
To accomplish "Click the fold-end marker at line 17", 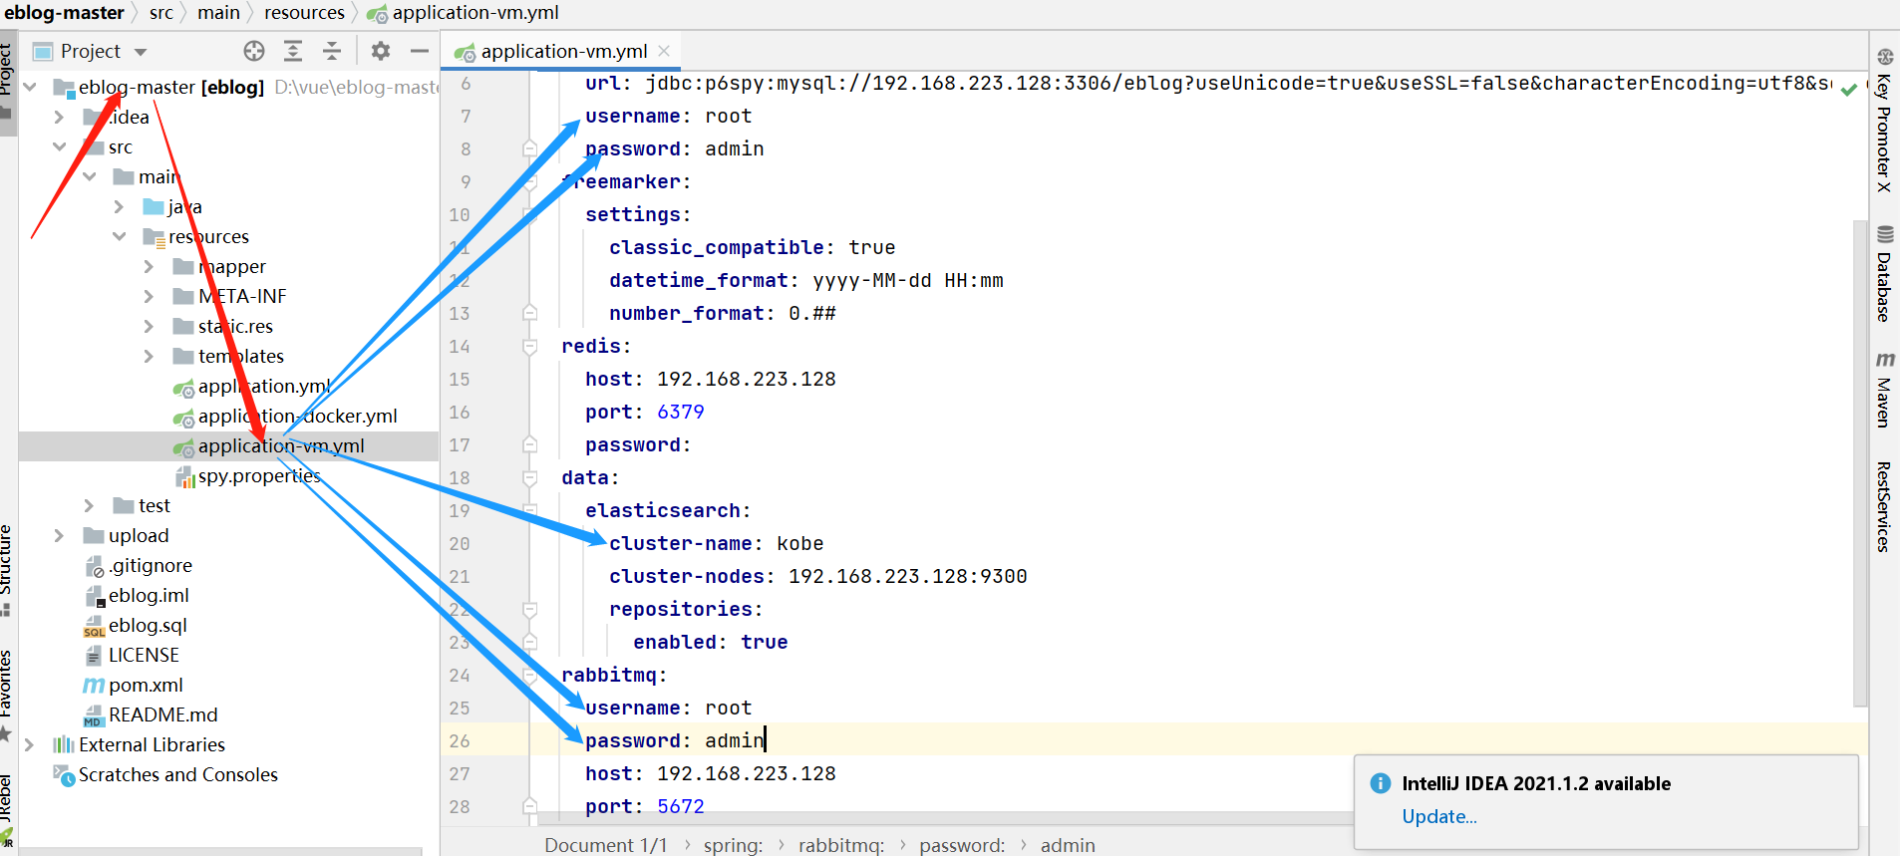I will click(x=530, y=444).
